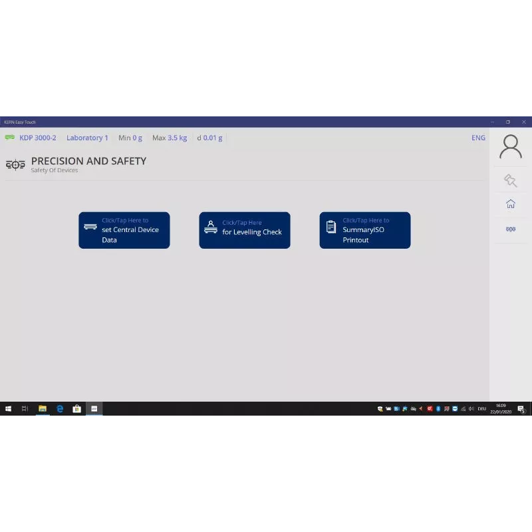Open the Windows Start menu
532x532 pixels.
[9, 409]
